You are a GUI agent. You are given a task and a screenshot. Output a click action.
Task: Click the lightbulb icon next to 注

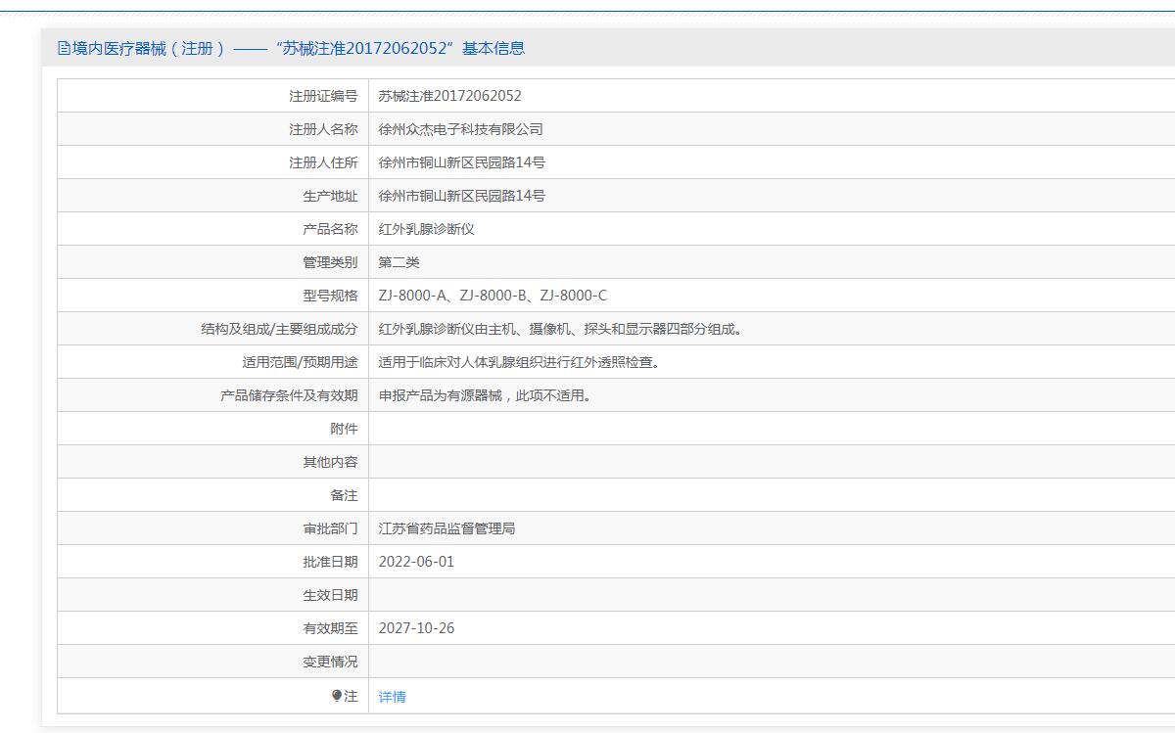tap(337, 696)
